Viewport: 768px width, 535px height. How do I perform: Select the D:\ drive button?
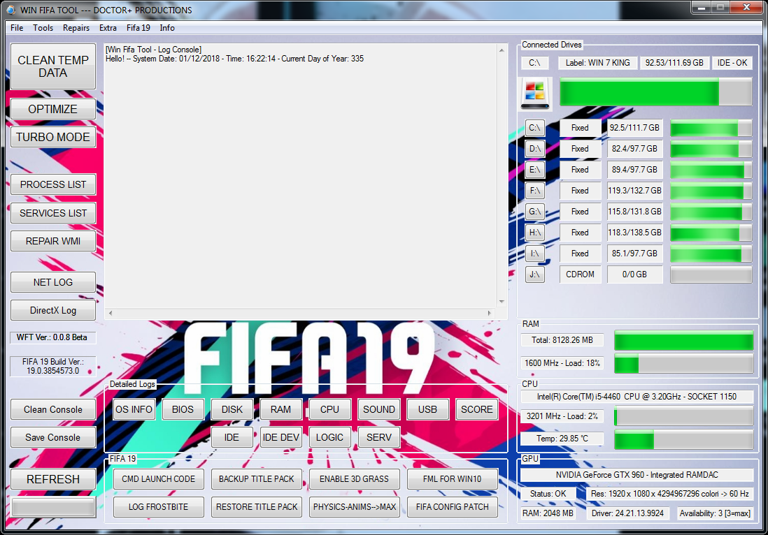pos(534,149)
